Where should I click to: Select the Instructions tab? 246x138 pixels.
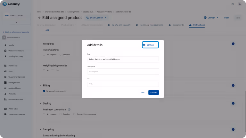coord(197,25)
